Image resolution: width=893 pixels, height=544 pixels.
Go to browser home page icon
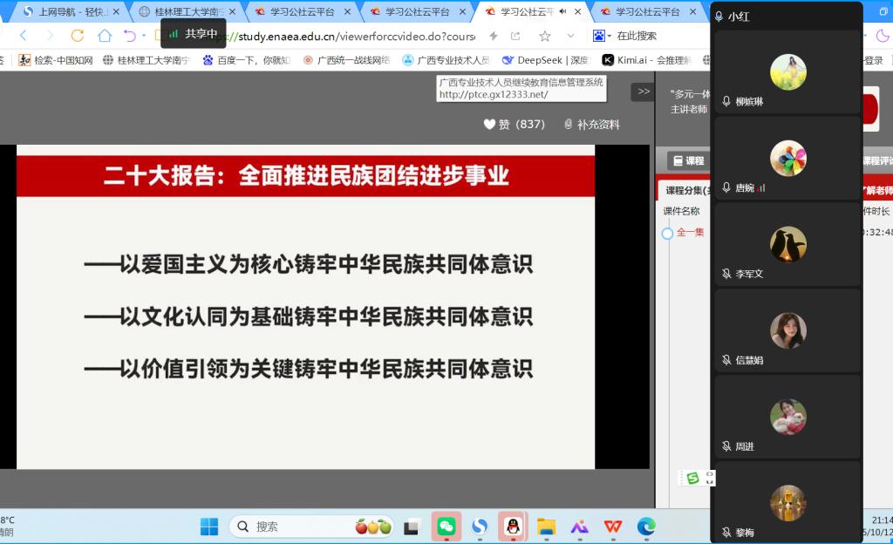click(105, 36)
